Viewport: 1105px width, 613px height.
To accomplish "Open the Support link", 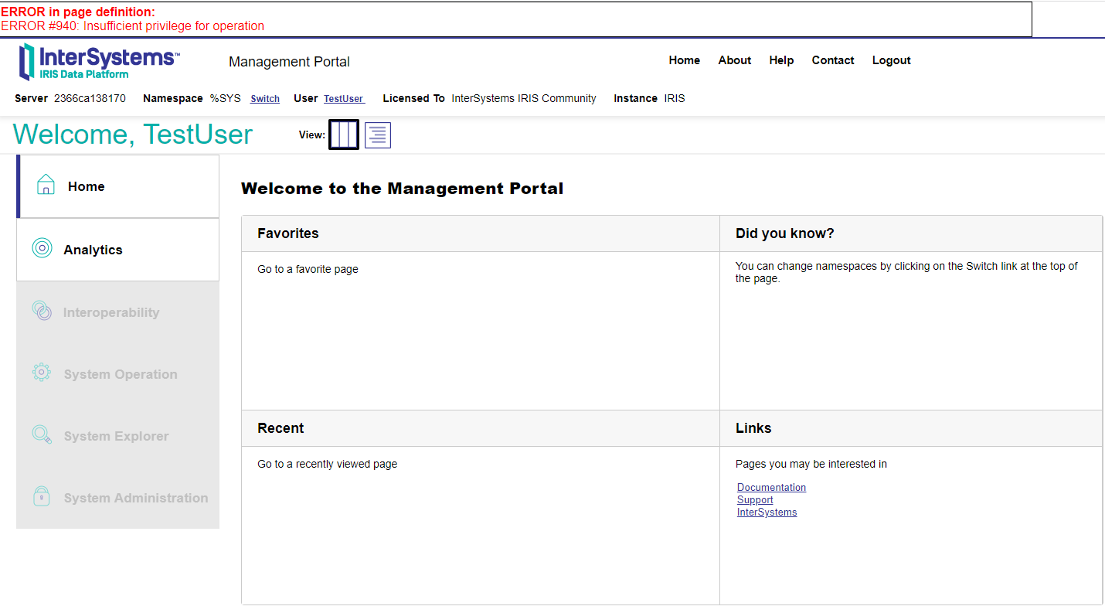I will click(x=755, y=500).
